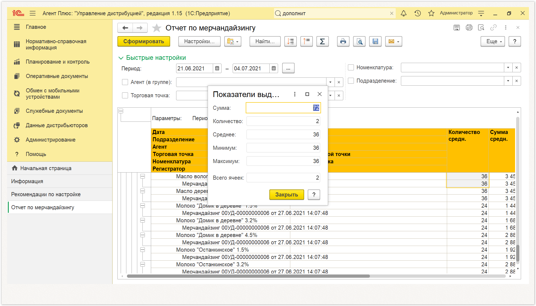Viewport: 536px width, 306px height.
Task: Click the dialog's question mark help button
Action: (314, 195)
